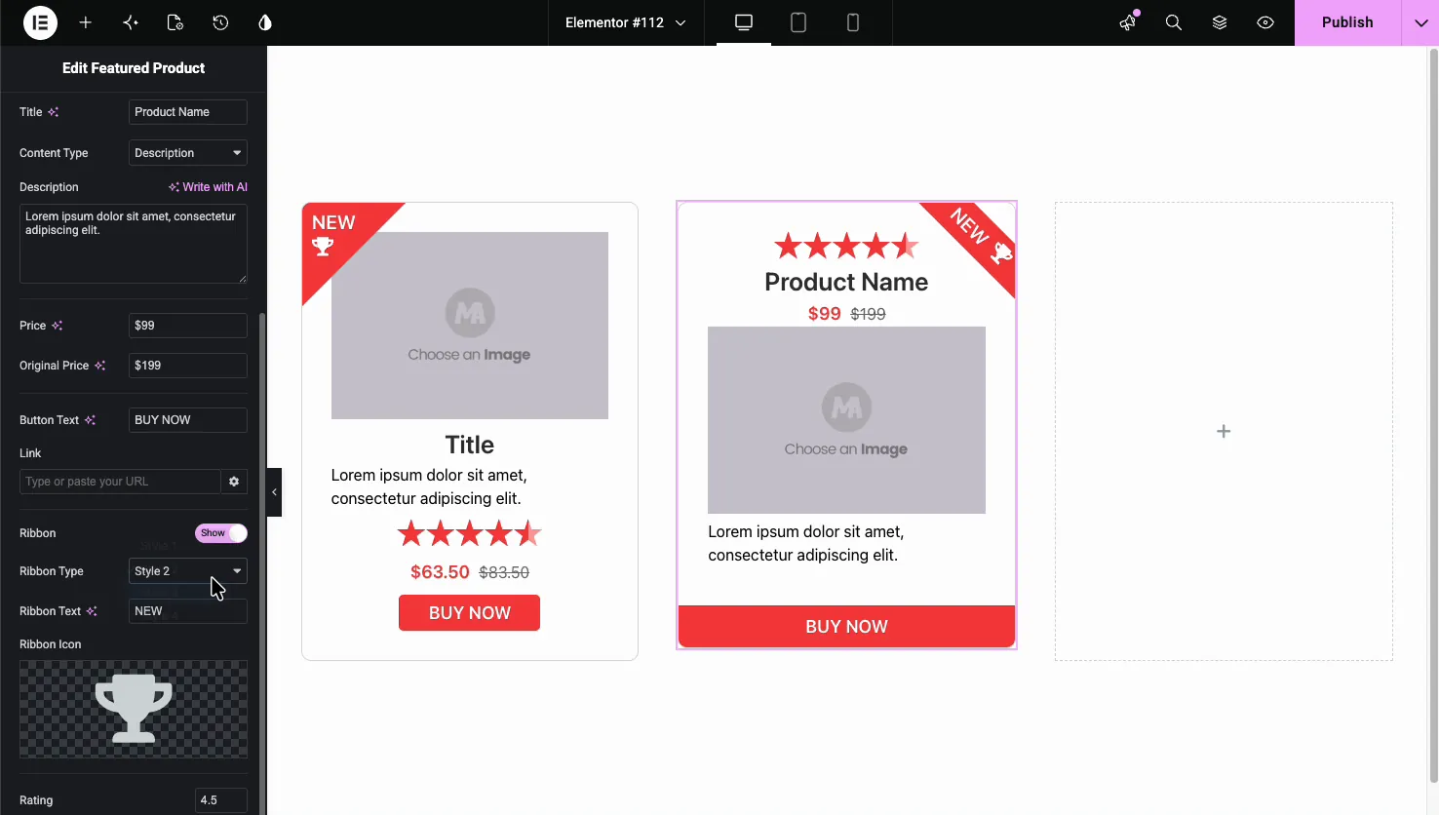Open the Site Settings droplet icon
Image resolution: width=1439 pixels, height=815 pixels.
click(x=265, y=22)
